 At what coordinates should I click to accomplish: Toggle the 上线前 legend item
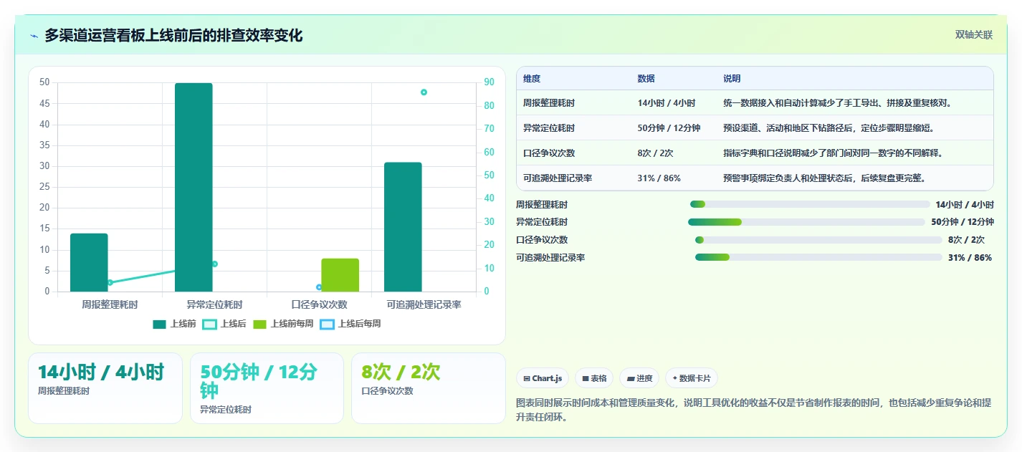(174, 324)
